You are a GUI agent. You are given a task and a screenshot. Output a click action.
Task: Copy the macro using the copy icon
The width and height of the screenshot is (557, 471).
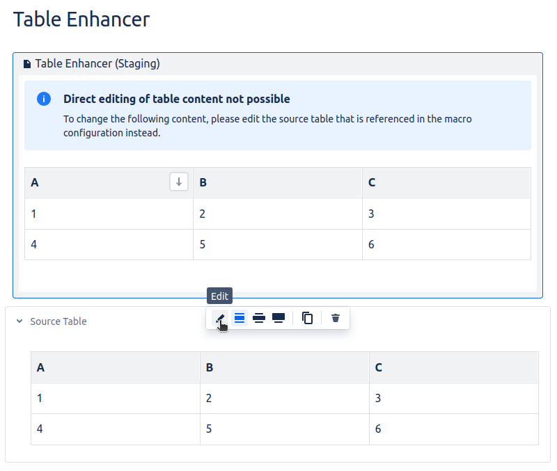pos(307,318)
